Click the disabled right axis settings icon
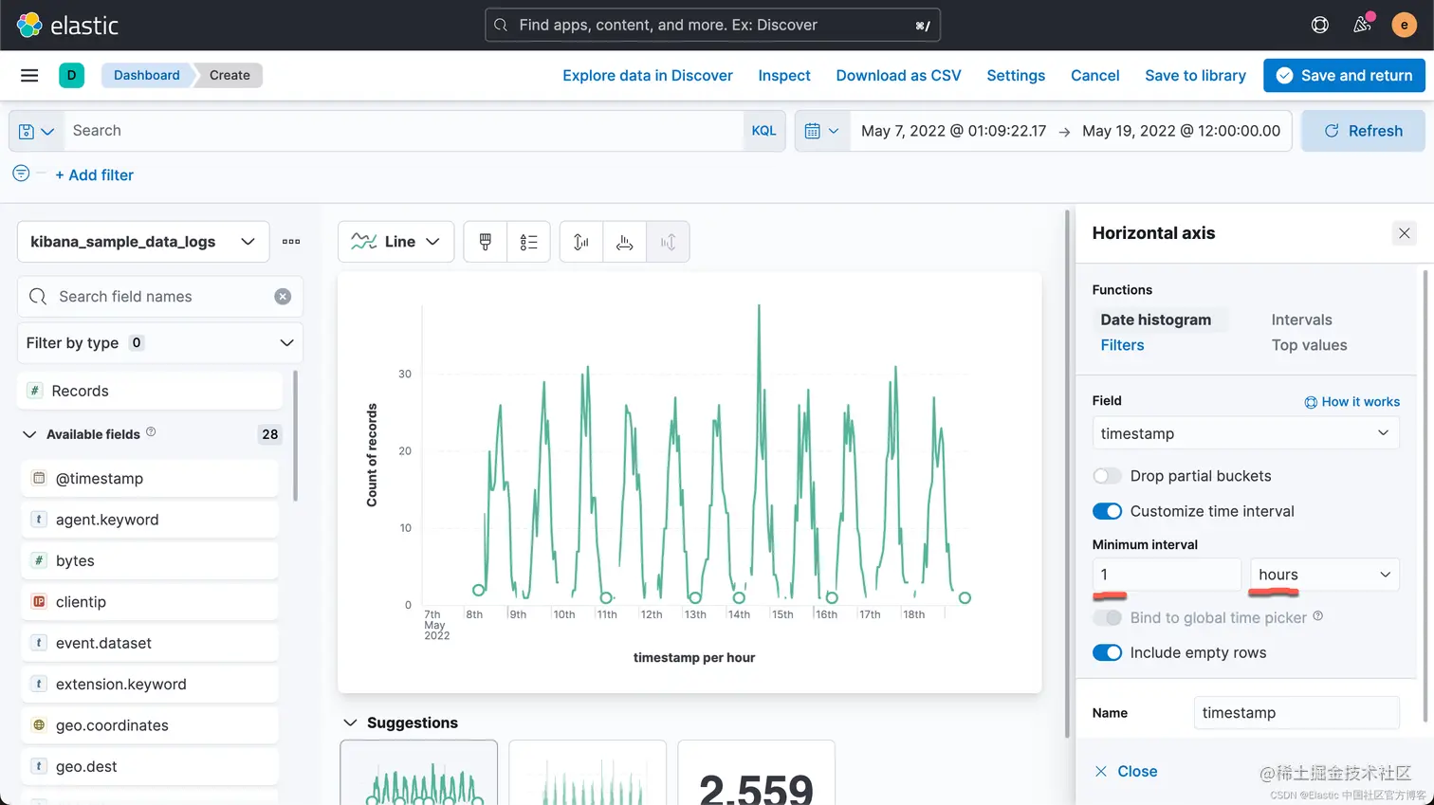This screenshot has width=1434, height=805. tap(668, 242)
